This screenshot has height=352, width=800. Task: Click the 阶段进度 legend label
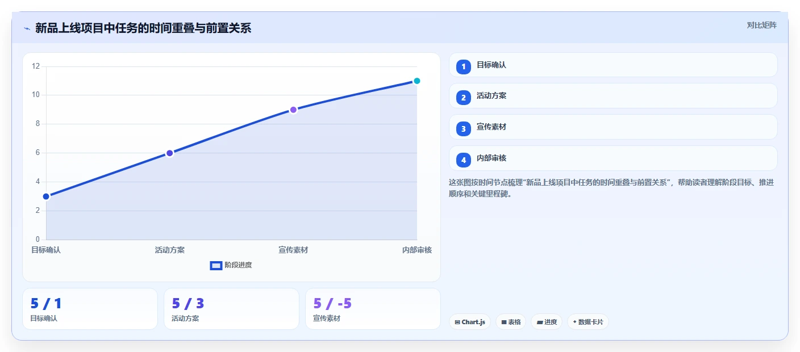pyautogui.click(x=238, y=265)
